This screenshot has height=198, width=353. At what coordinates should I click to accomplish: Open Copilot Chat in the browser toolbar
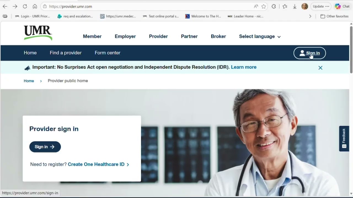coord(342,6)
